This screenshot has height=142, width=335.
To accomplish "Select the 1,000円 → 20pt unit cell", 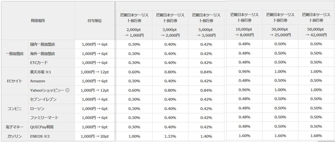I will click(95, 136).
